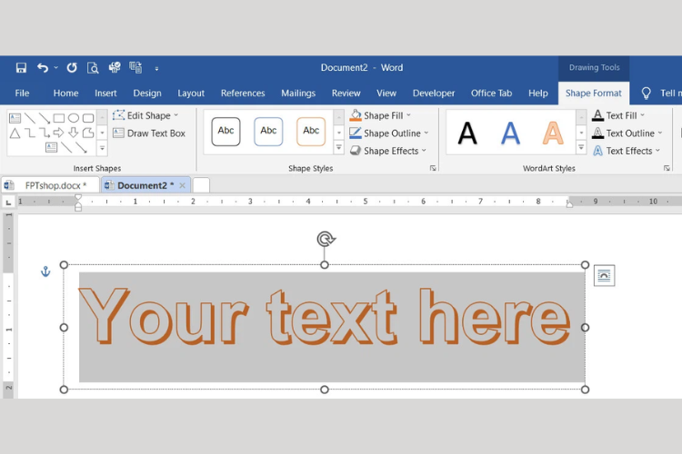Open the View tab
The image size is (682, 454).
point(386,93)
